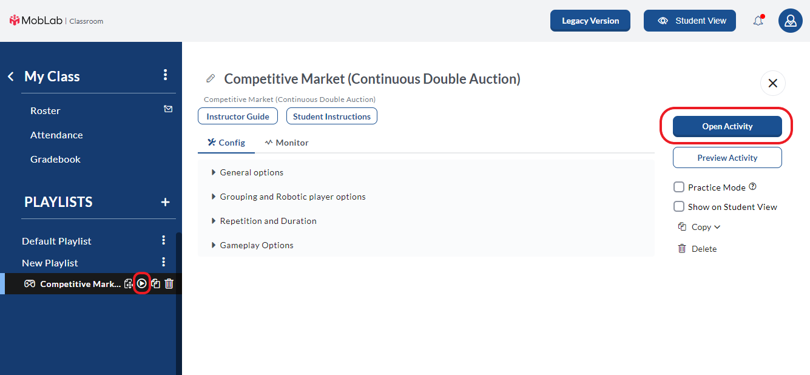Select the Gradebook menu item
Screen dimensions: 810x375
click(55, 159)
